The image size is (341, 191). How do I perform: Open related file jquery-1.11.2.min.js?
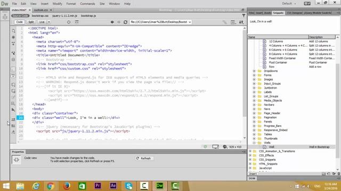[x=64, y=16]
